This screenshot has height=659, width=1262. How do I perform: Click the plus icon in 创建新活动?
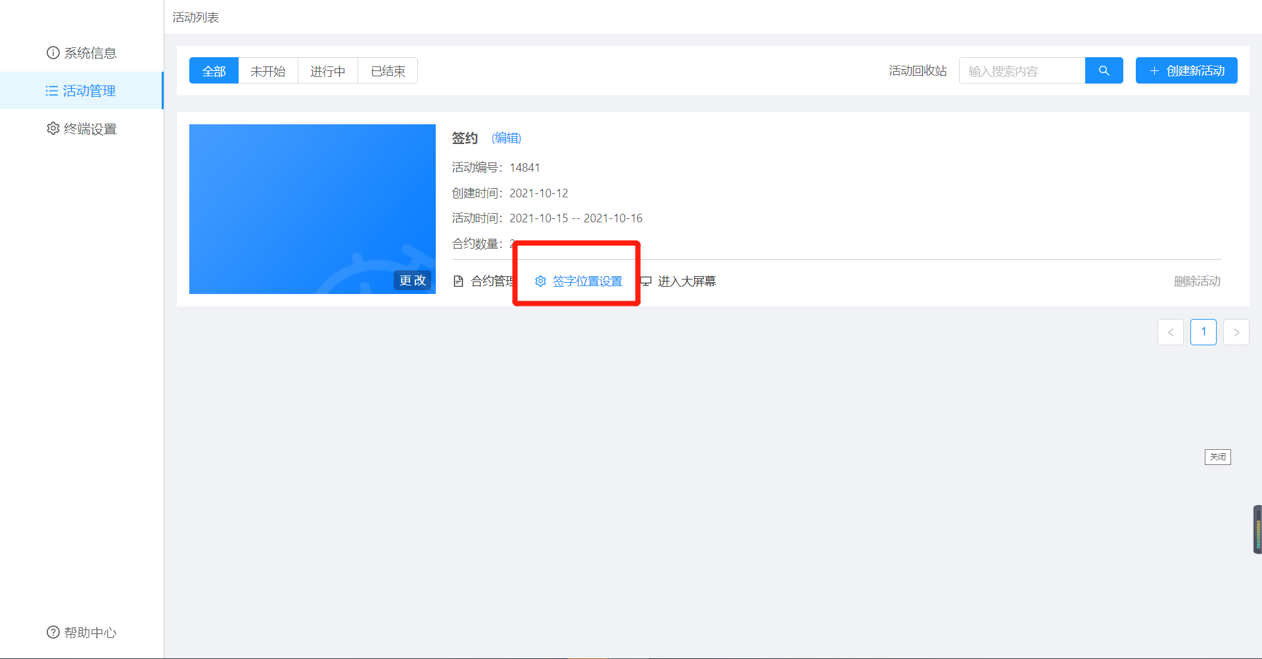click(x=1154, y=70)
